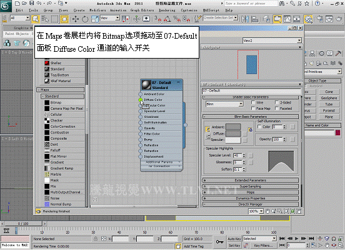Click the Pyramid object type button
This screenshot has width=345, height=250.
click(x=329, y=110)
